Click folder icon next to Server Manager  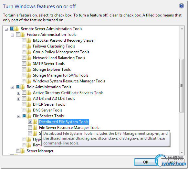tap(22, 151)
